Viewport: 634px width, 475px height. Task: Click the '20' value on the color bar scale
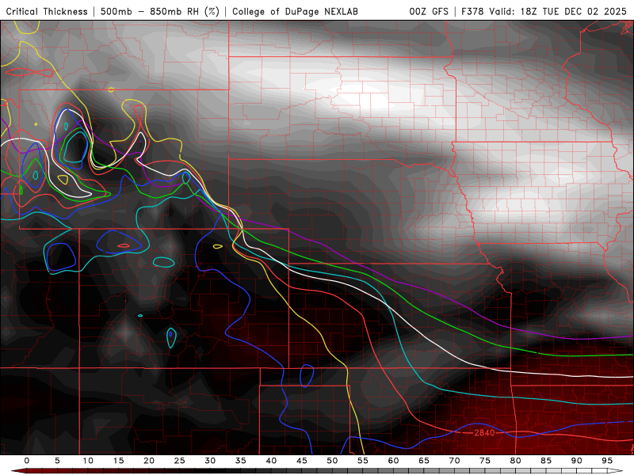pos(149,461)
